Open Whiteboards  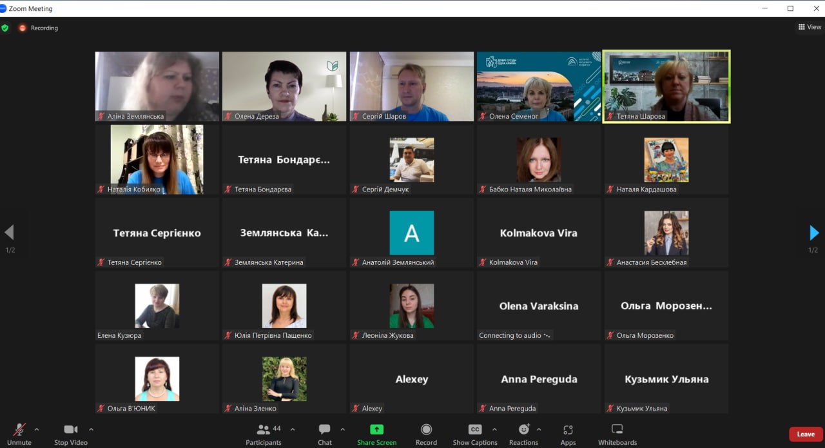pyautogui.click(x=617, y=433)
